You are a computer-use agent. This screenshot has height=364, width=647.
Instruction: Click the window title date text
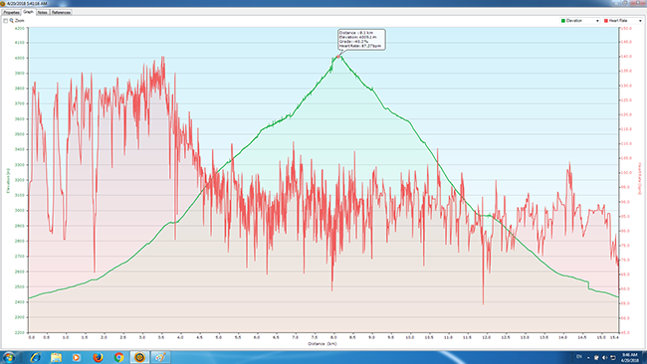click(27, 3)
